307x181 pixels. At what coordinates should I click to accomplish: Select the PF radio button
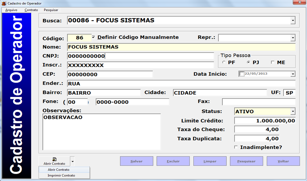click(224, 62)
